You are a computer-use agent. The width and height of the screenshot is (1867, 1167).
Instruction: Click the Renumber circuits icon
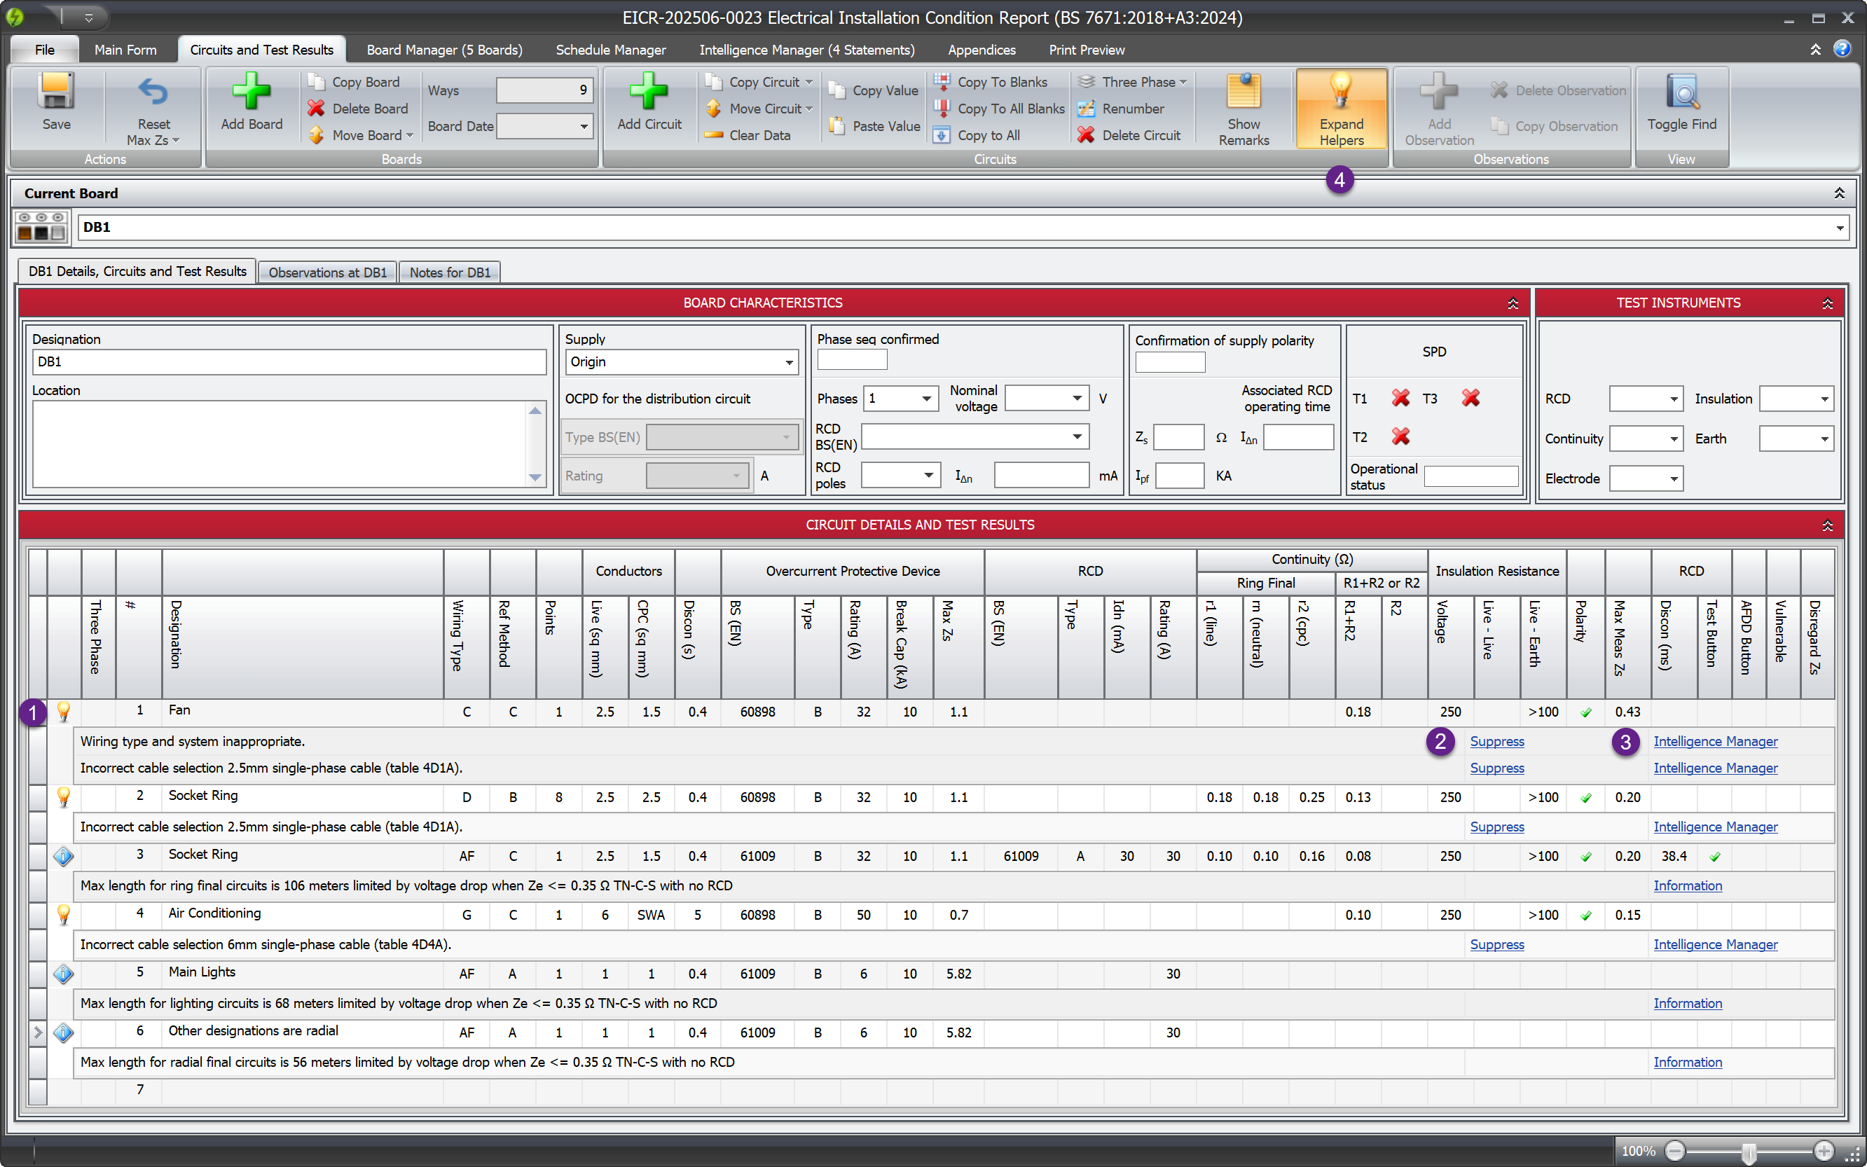pos(1087,108)
